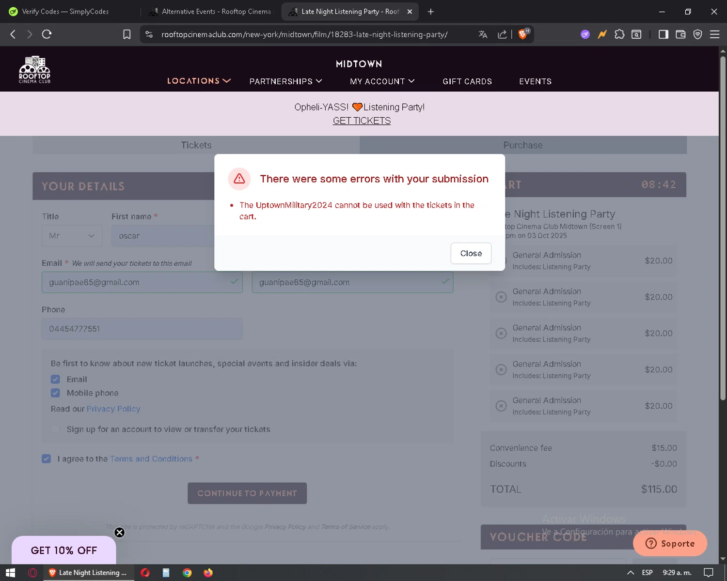The image size is (727, 581).
Task: Click the page vertical scrollbar
Action: 723,228
